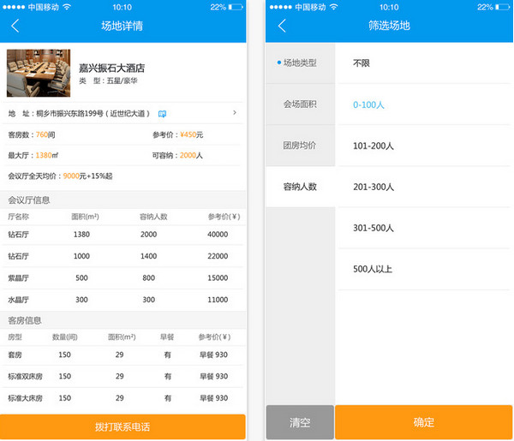Viewport: 514px width, 441px height.
Task: Tap the 钻石厅 row with area 1000
Action: tap(123, 256)
